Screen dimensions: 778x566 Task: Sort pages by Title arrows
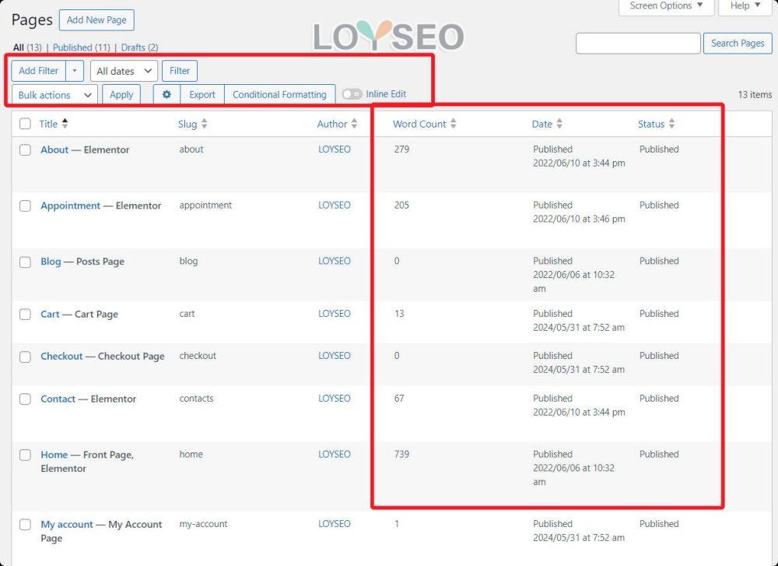click(65, 124)
